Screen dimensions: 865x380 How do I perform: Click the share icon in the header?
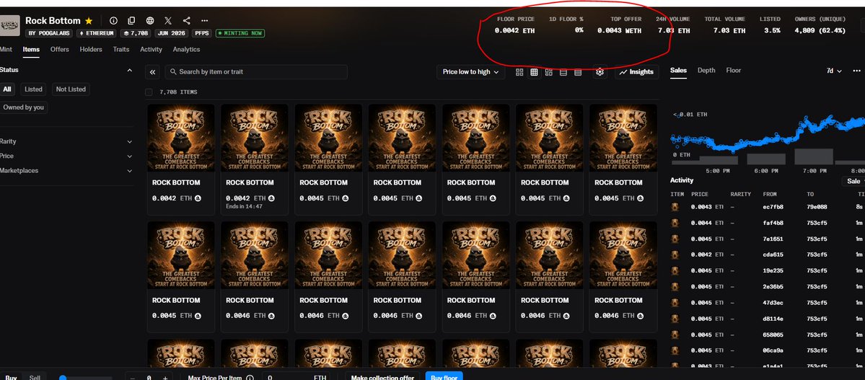(186, 21)
